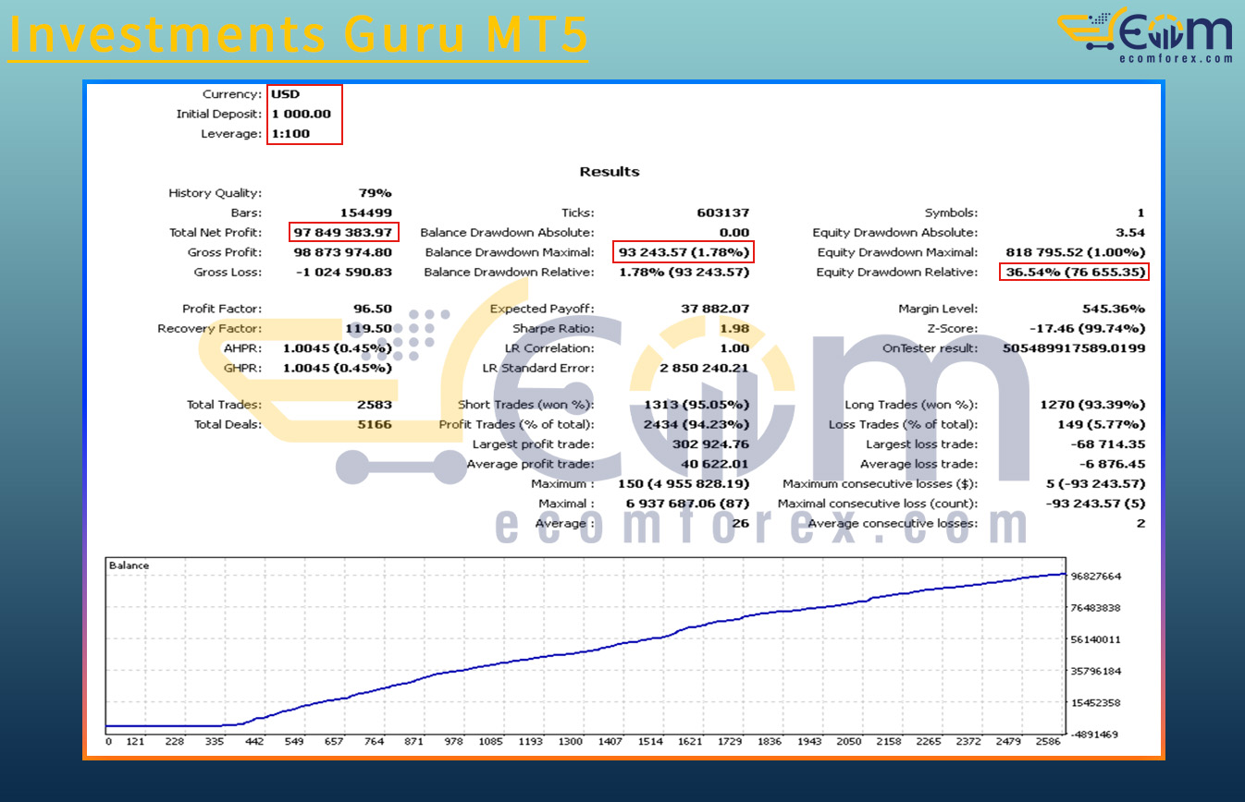Select Equity Drawdown Absolute value 3.54
The image size is (1245, 802).
point(1131,233)
